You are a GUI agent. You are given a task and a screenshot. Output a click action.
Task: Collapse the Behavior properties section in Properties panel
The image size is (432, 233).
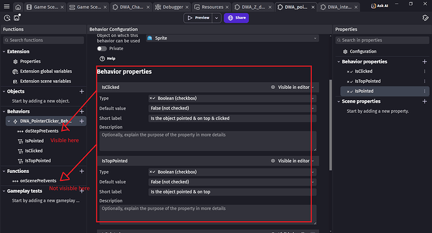tap(339, 62)
